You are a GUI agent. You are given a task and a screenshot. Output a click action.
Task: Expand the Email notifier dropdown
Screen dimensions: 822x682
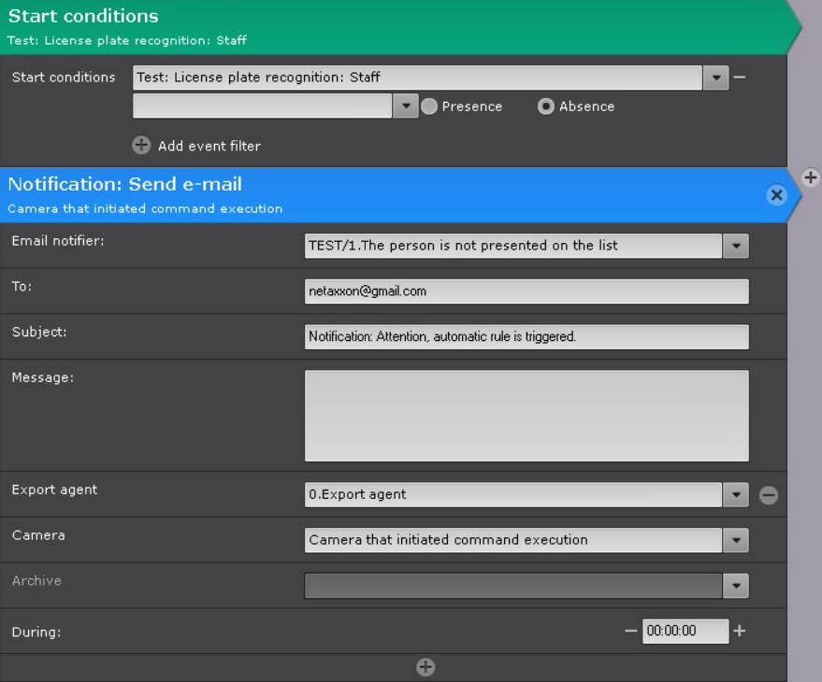[736, 246]
